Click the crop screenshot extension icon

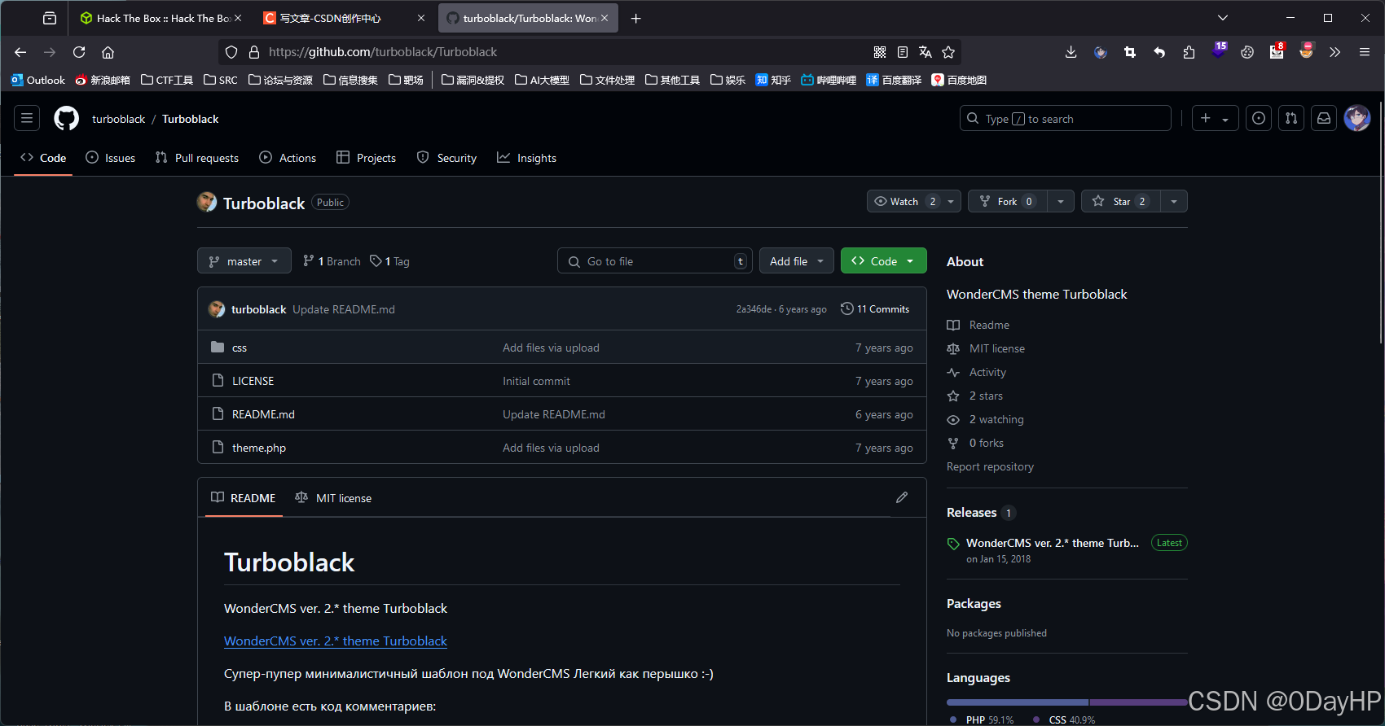(x=1130, y=52)
